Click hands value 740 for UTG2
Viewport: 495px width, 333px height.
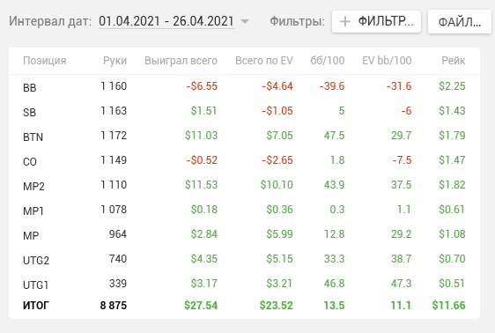click(x=118, y=258)
